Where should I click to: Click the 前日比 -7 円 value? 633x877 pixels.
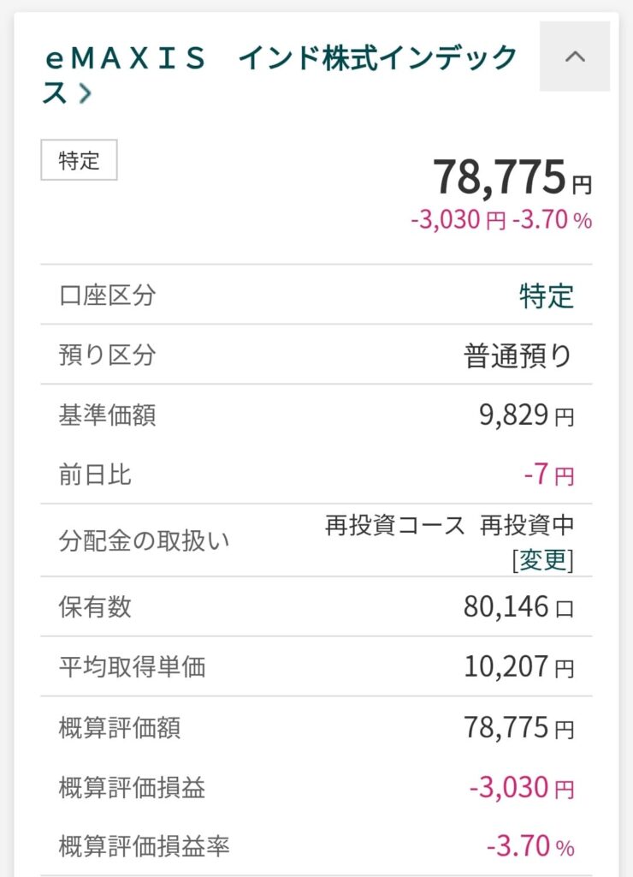click(549, 474)
